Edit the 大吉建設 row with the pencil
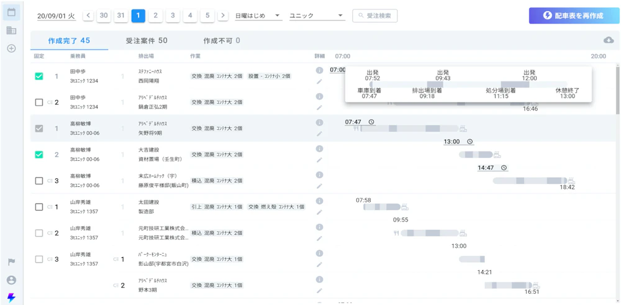The image size is (621, 305). [320, 160]
